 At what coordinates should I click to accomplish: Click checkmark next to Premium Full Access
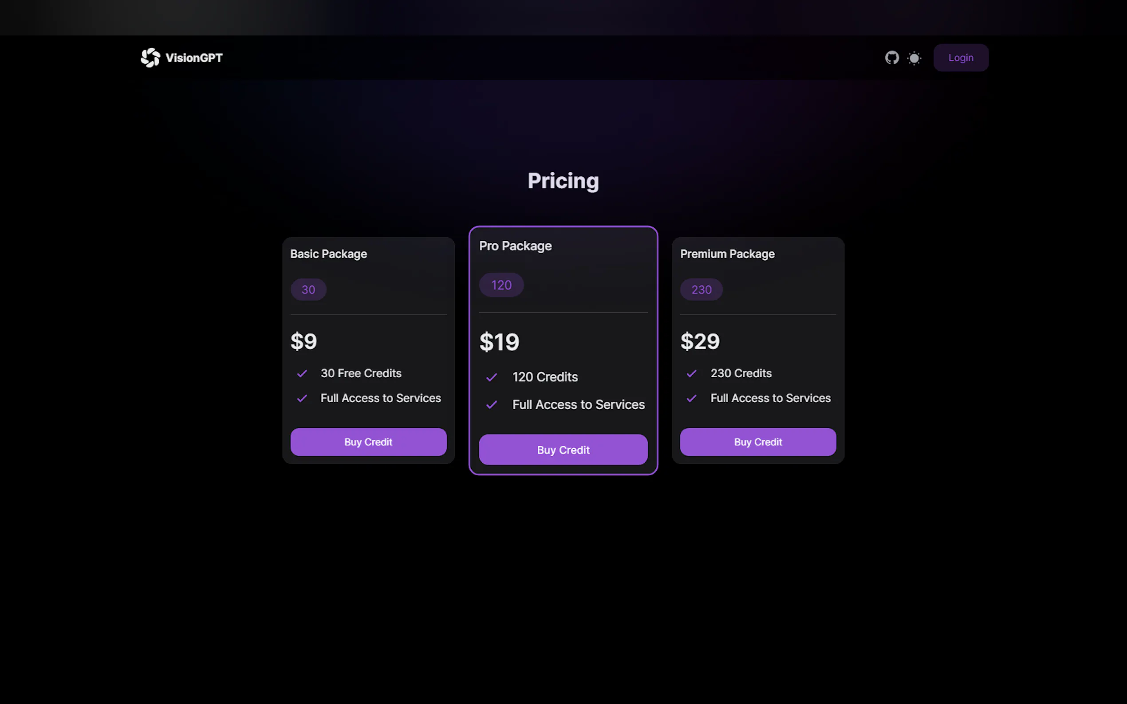[x=691, y=399]
